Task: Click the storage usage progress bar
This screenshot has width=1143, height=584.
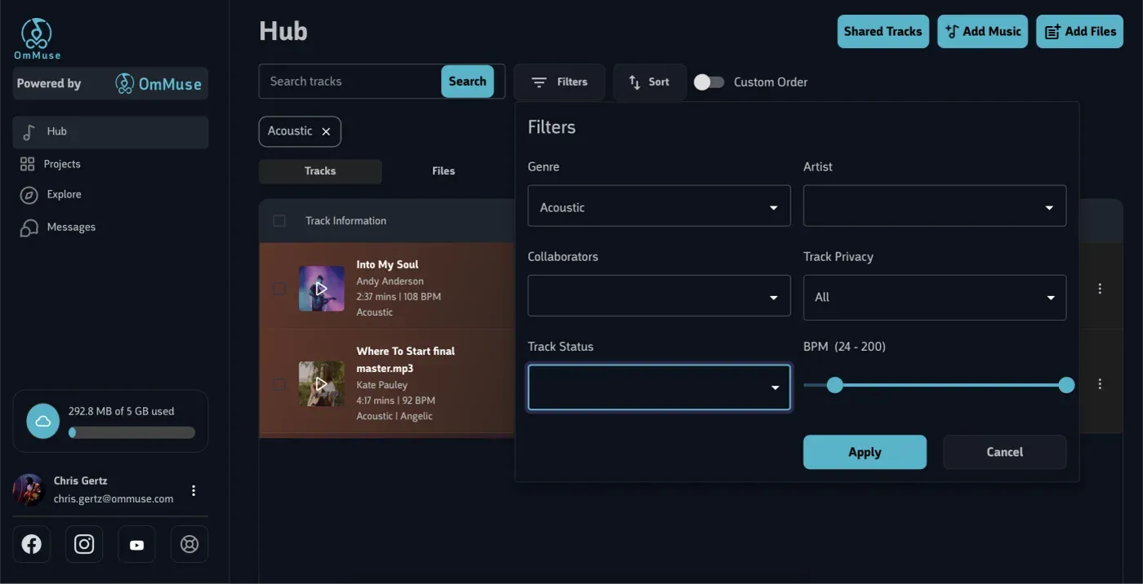Action: click(x=131, y=433)
